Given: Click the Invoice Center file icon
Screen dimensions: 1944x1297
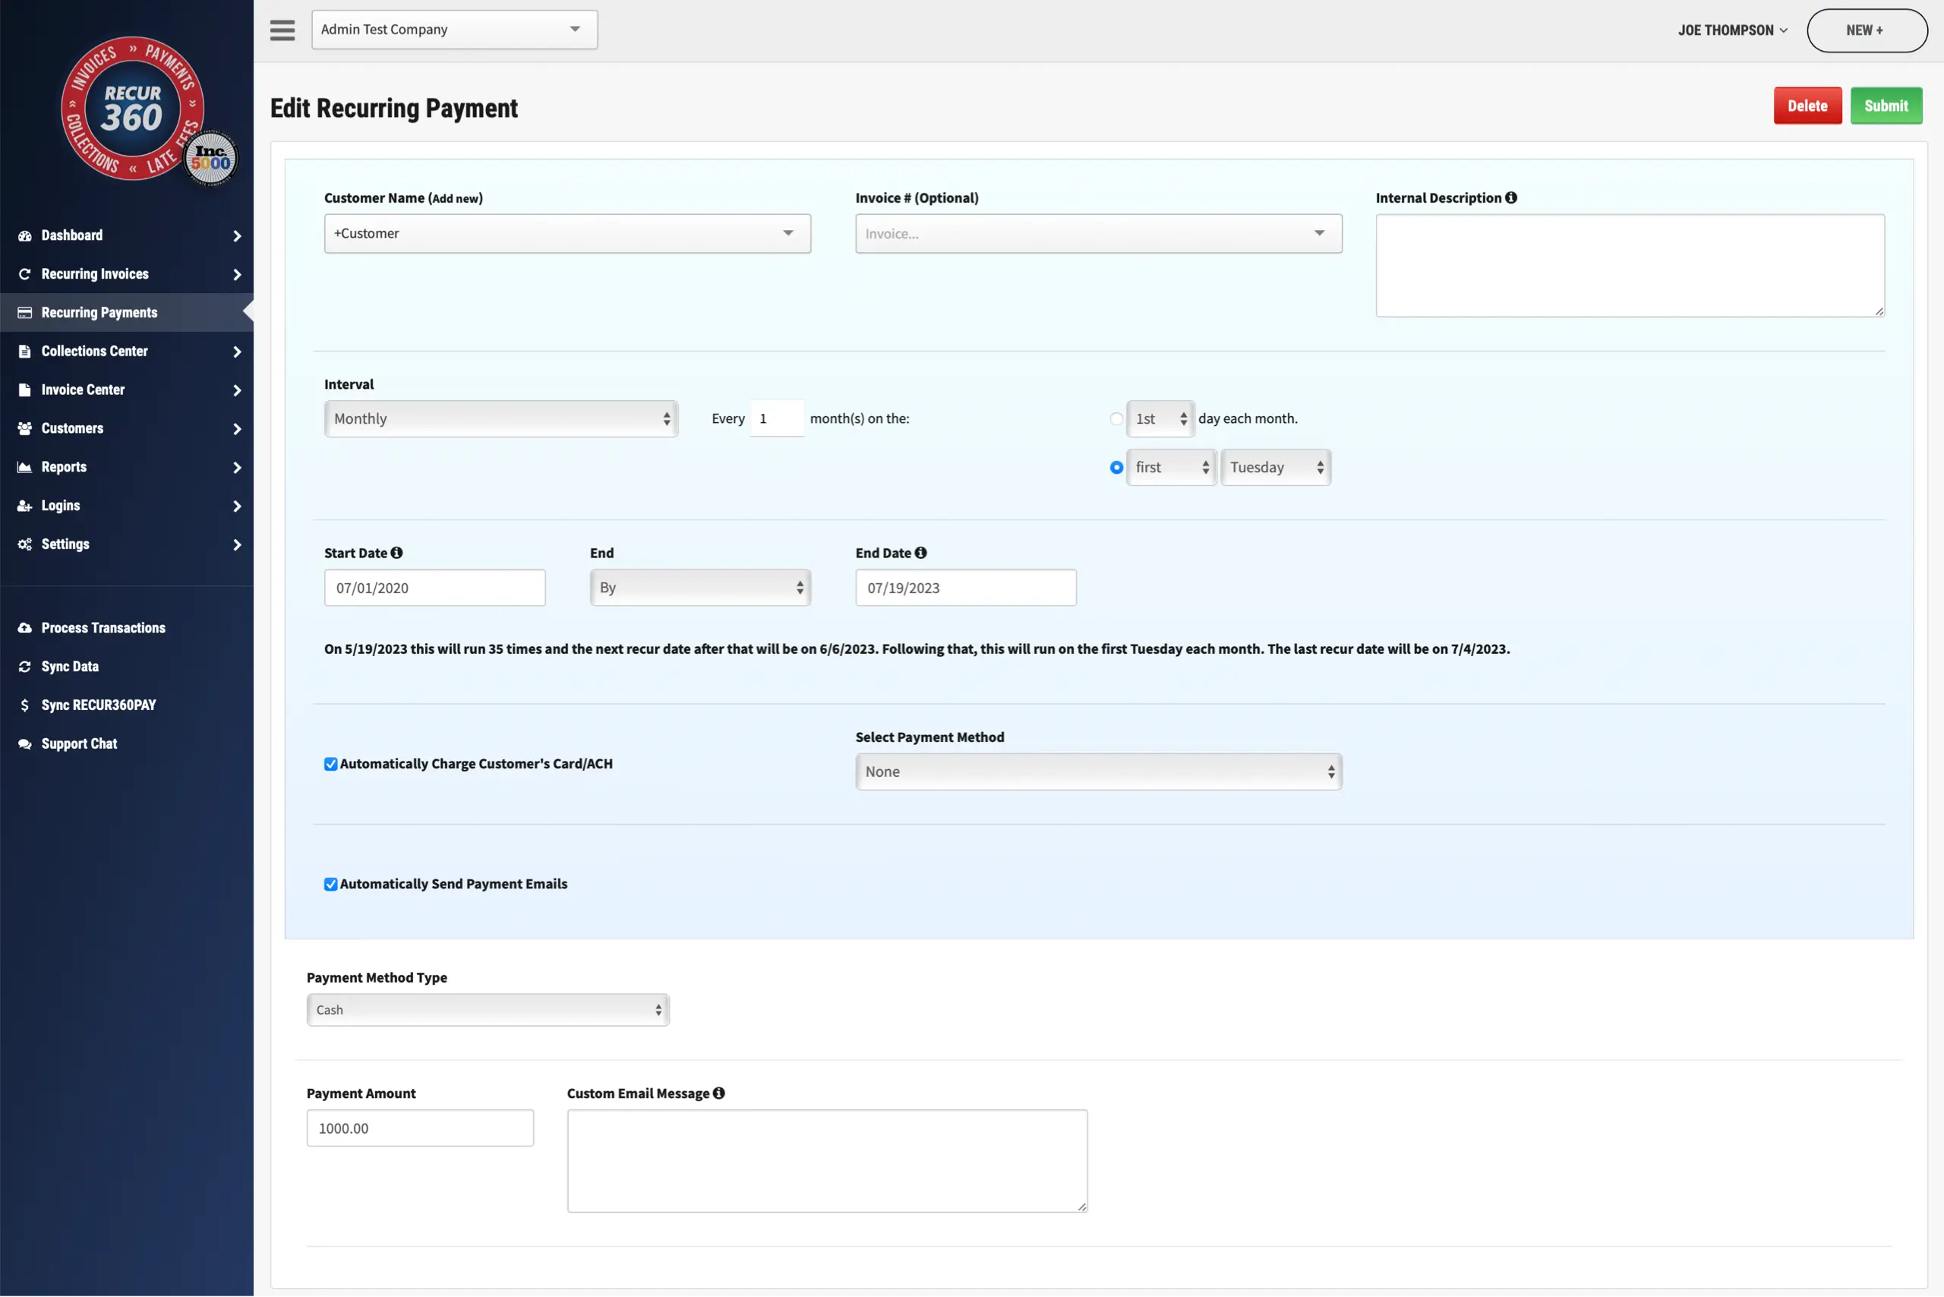Looking at the screenshot, I should (x=25, y=390).
